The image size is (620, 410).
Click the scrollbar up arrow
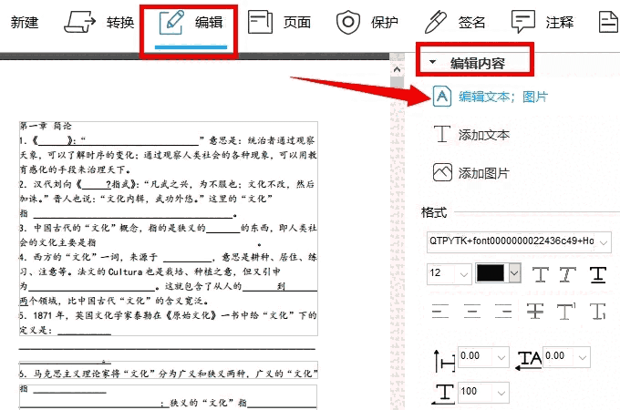point(397,70)
